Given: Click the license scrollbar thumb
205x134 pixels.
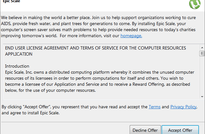Looking at the screenshot, I should tap(202, 53).
